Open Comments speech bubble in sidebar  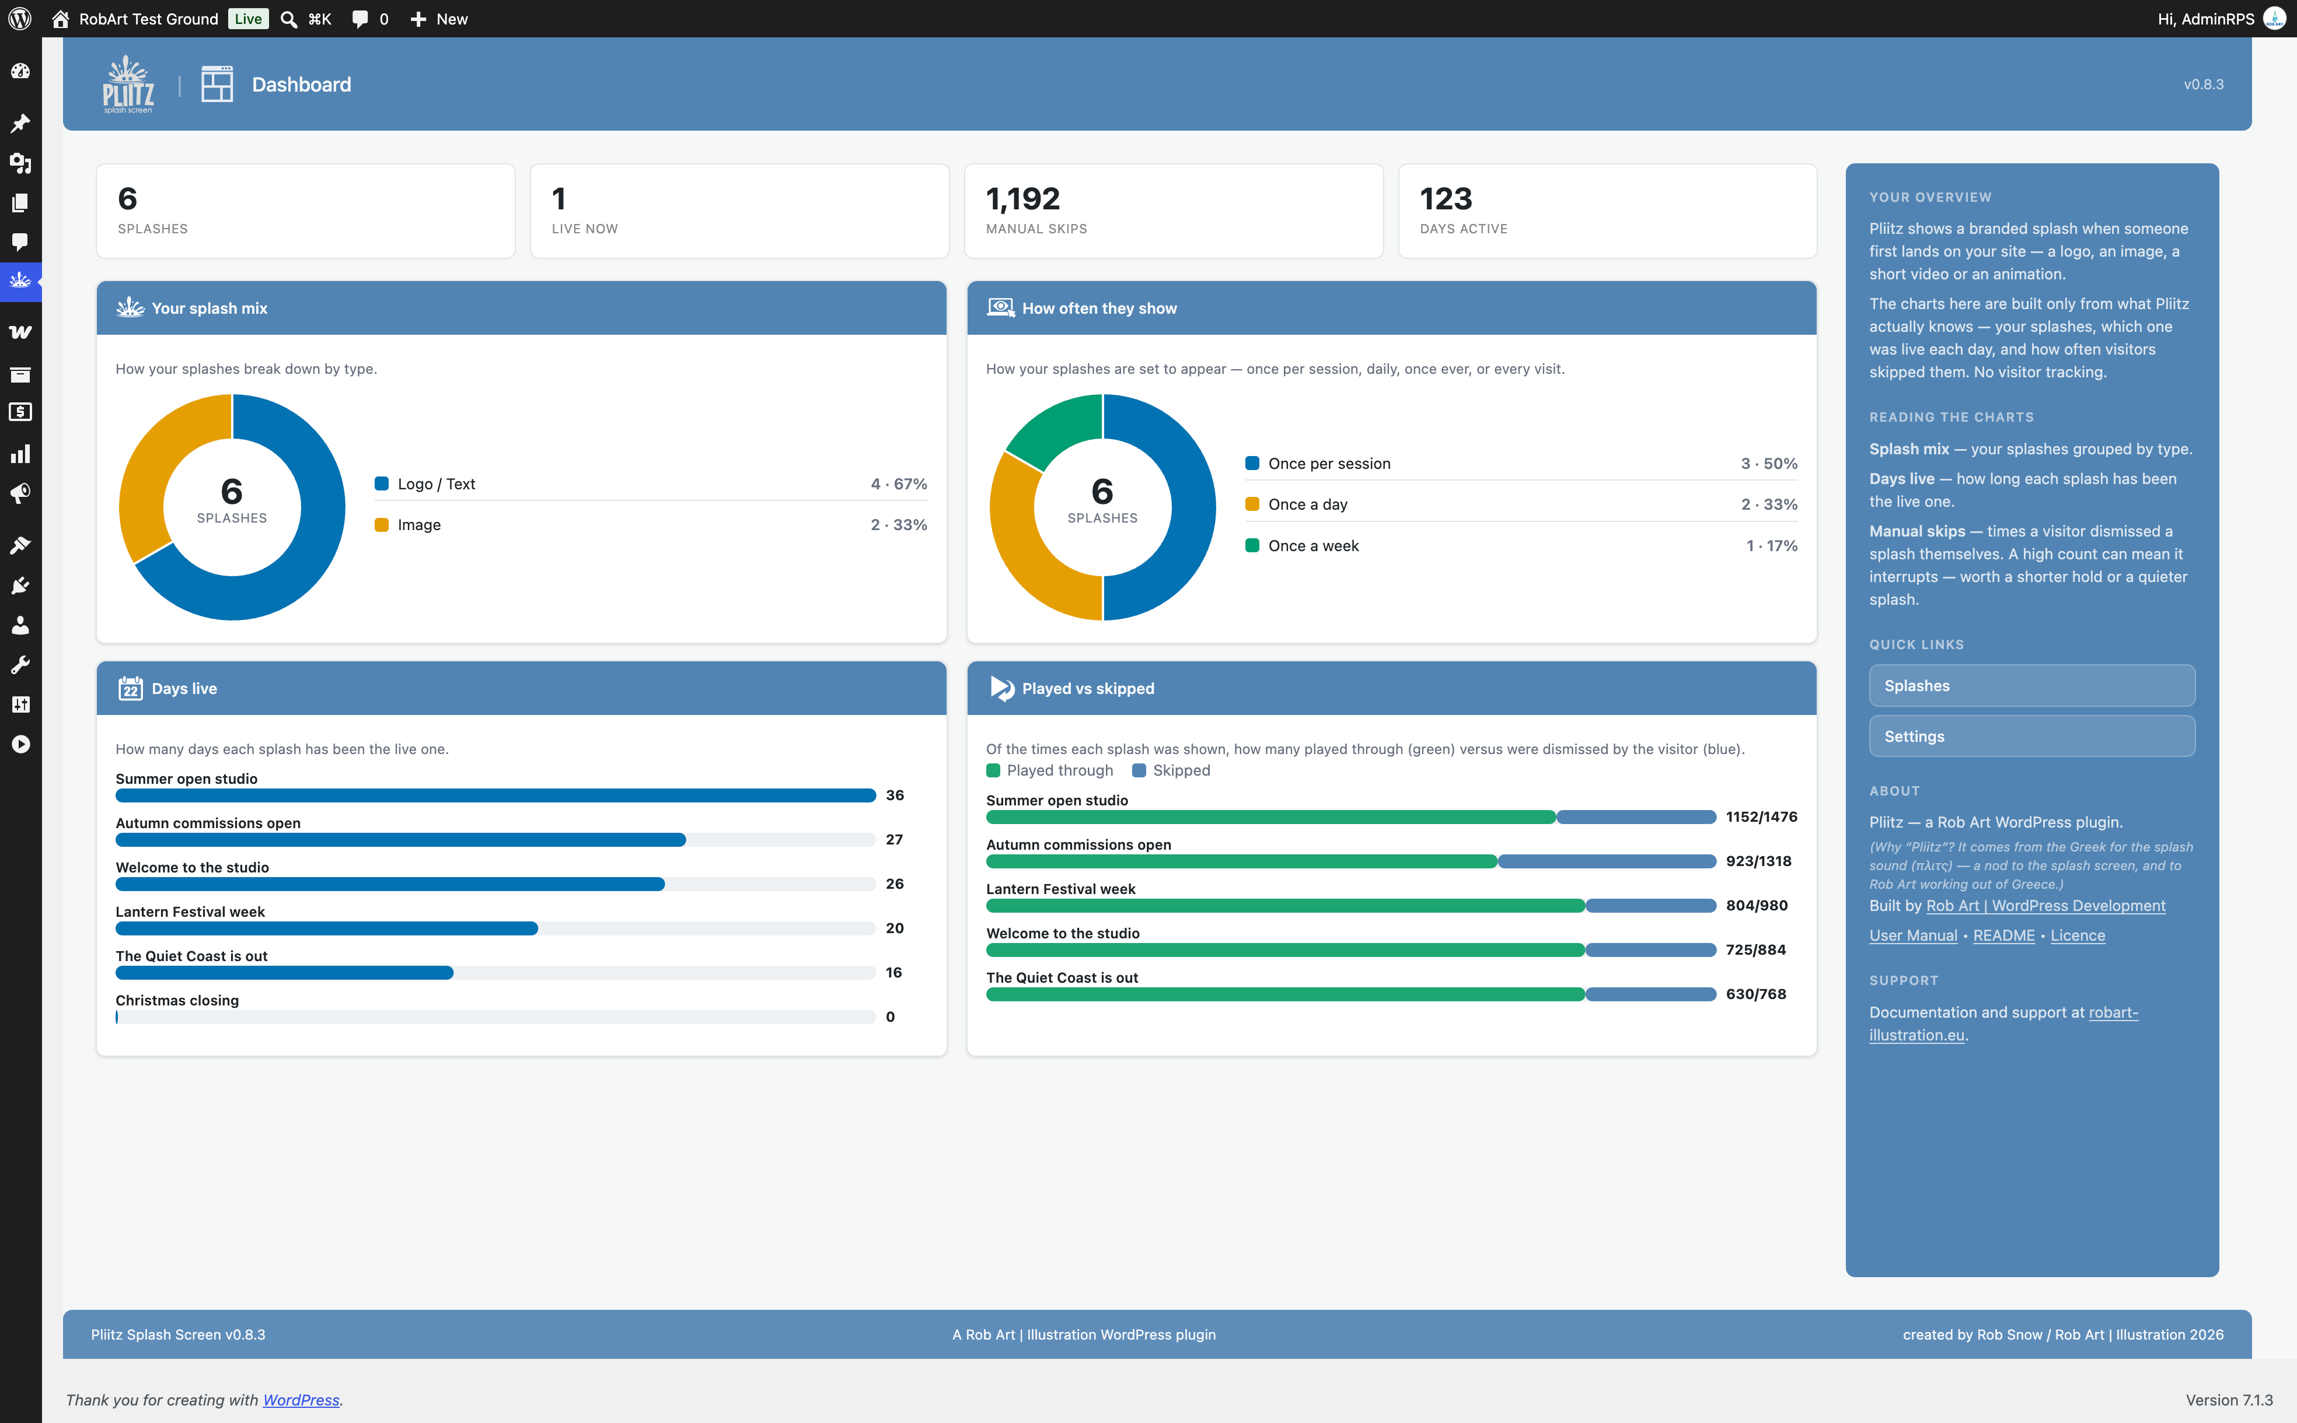(20, 242)
